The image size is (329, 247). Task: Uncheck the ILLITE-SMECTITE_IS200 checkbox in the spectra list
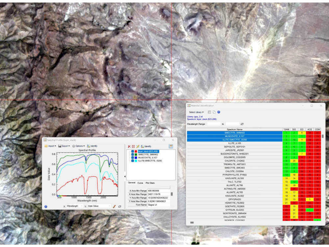tap(133, 161)
